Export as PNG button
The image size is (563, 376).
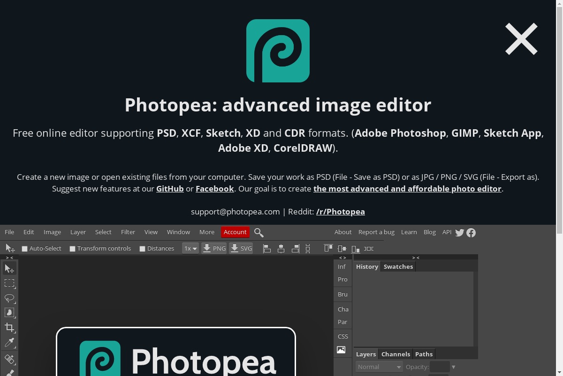pos(214,249)
